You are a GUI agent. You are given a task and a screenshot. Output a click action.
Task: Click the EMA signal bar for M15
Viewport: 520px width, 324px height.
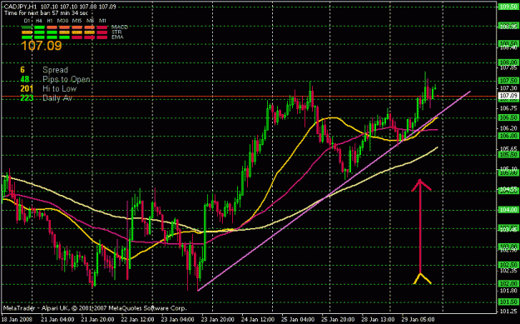[77, 37]
